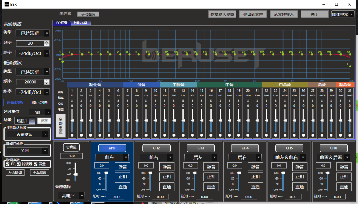Click the 全车联调 whole-car link button
The width and height of the screenshot is (358, 204).
pos(40,173)
